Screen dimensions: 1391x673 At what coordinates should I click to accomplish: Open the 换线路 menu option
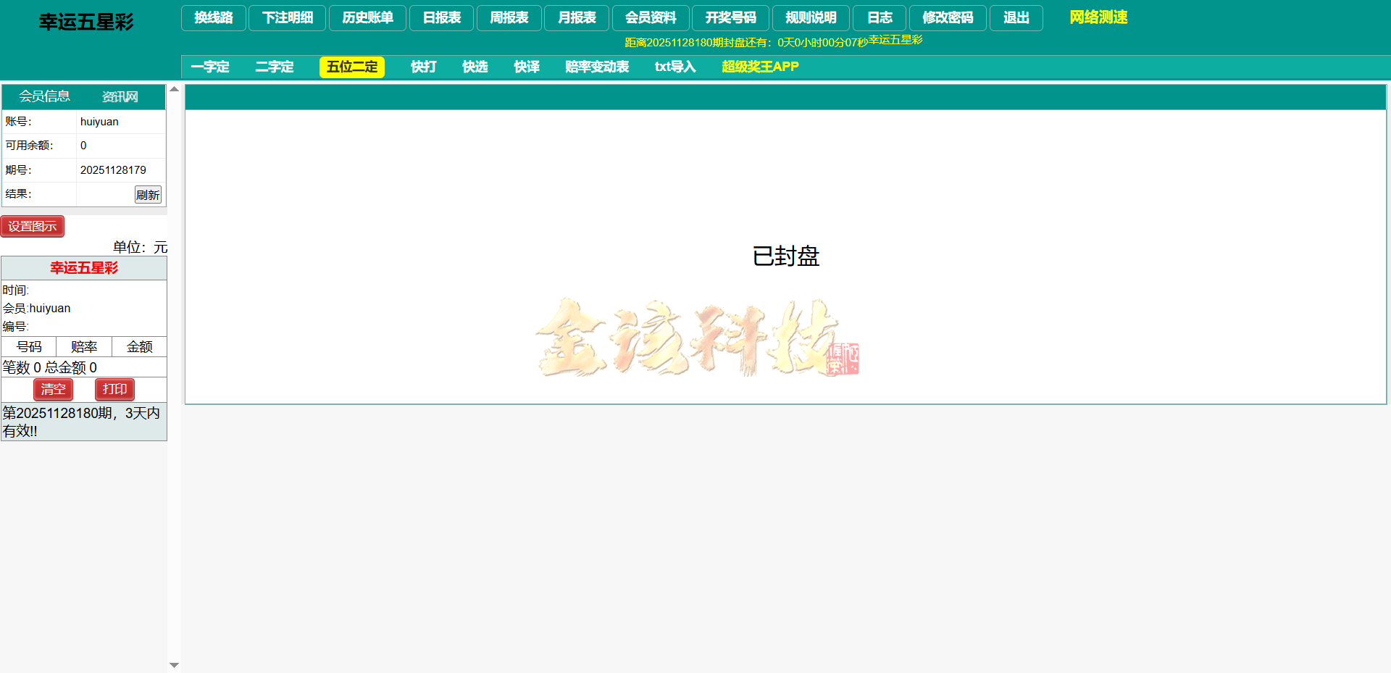[213, 18]
